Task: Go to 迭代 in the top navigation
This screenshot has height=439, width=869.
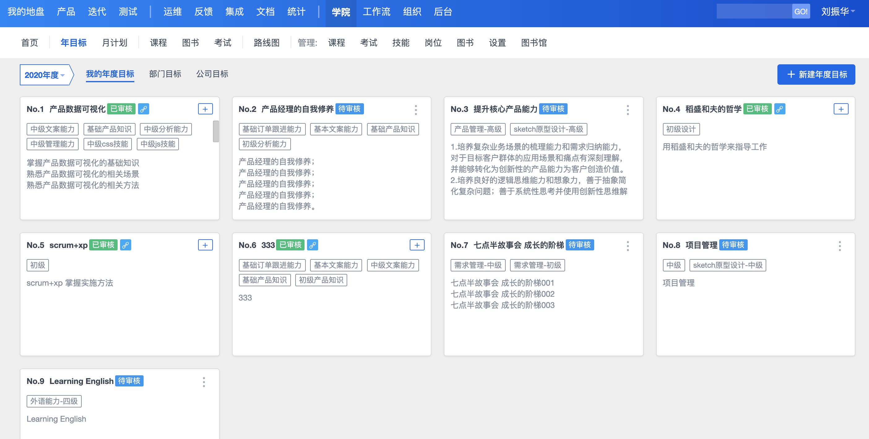Action: (97, 12)
